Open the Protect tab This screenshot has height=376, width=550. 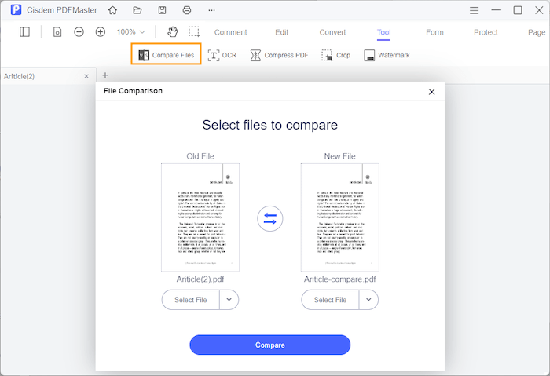(x=486, y=32)
